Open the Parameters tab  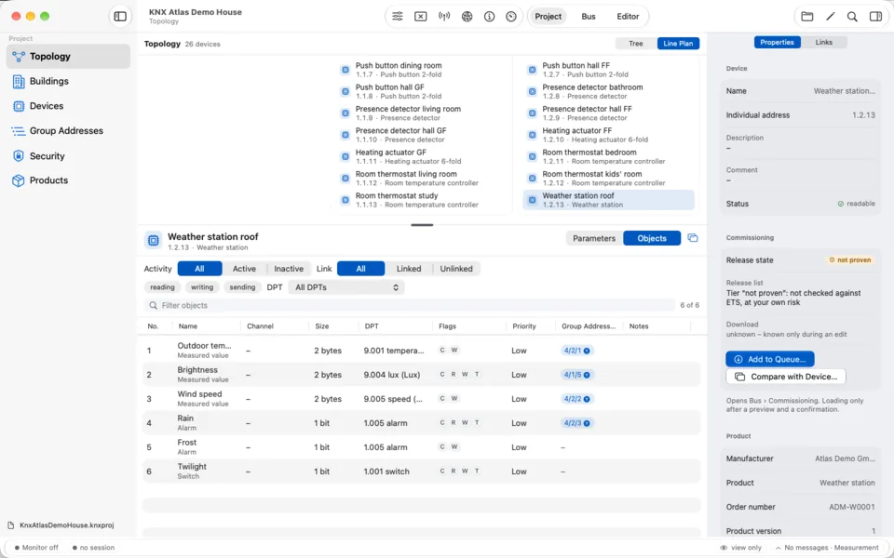pos(594,239)
